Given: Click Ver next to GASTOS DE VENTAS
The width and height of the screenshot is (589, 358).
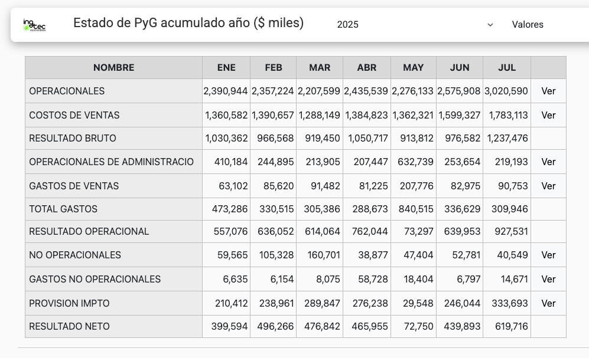Looking at the screenshot, I should point(548,186).
